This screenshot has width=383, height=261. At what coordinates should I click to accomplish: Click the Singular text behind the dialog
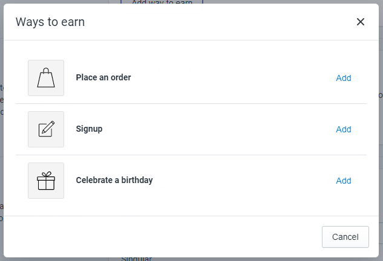(136, 259)
